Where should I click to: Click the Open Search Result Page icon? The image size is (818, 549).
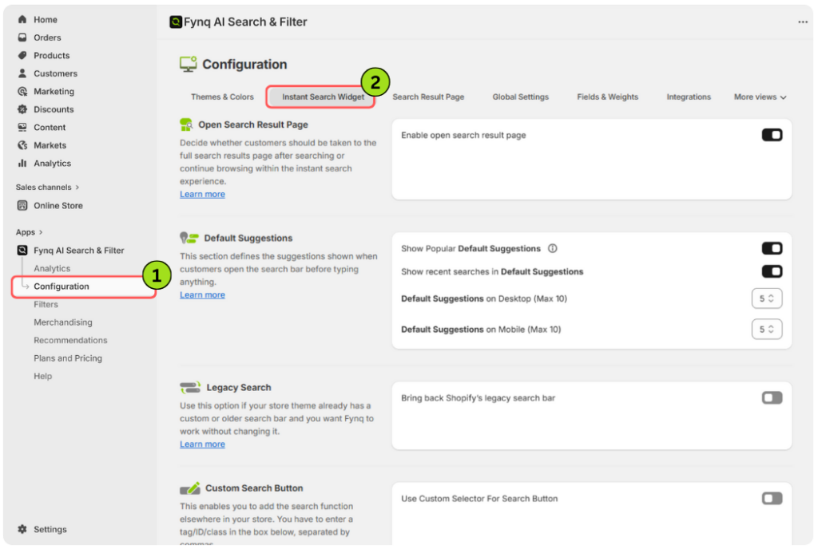click(186, 124)
